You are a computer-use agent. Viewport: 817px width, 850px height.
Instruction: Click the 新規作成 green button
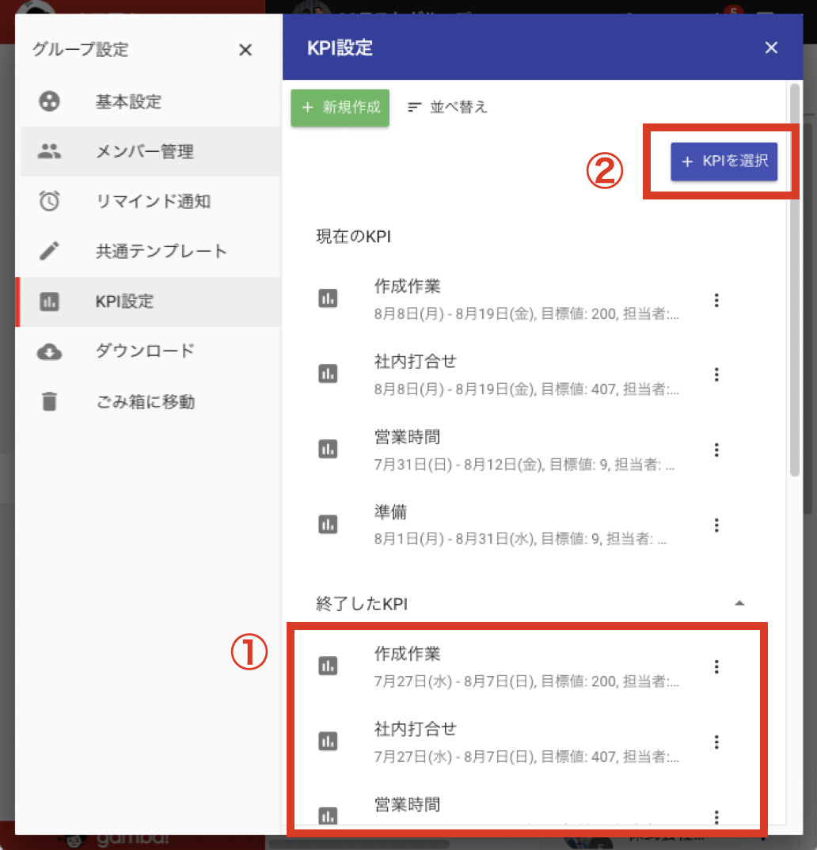pyautogui.click(x=340, y=108)
